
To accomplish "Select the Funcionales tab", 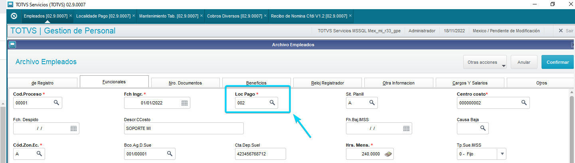I will [x=114, y=82].
